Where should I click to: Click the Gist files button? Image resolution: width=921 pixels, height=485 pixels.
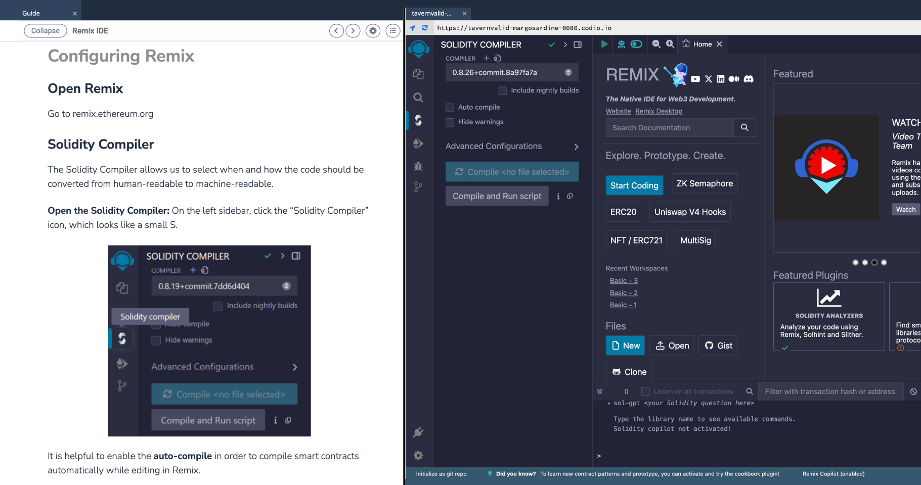(x=718, y=346)
